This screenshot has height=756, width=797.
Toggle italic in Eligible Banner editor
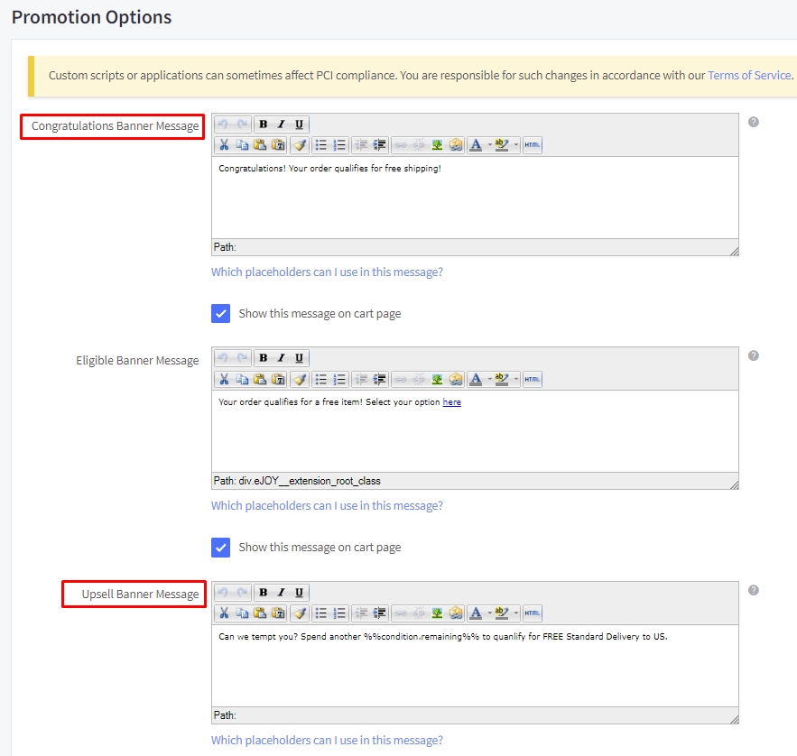coord(281,358)
